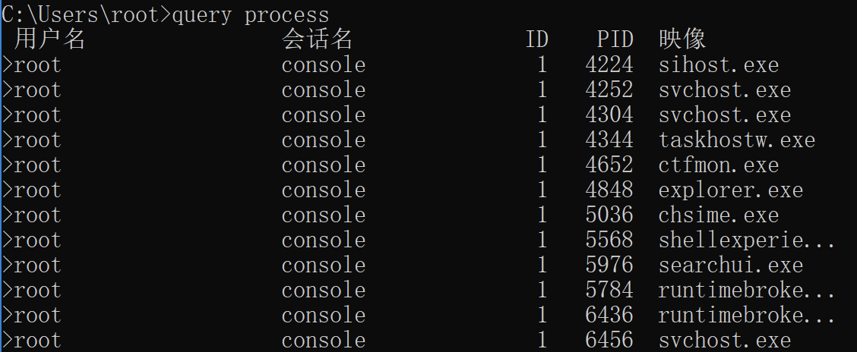The height and width of the screenshot is (352, 857).
Task: Click the truncated shellexperie... process name
Action: click(x=747, y=240)
